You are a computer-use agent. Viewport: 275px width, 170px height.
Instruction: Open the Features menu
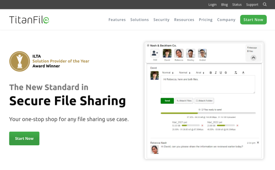(x=117, y=20)
